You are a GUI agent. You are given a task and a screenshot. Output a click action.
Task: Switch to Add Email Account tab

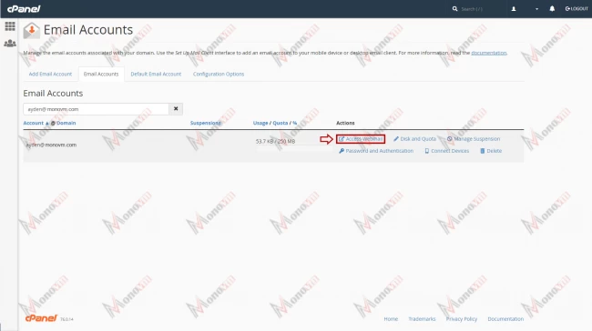50,74
